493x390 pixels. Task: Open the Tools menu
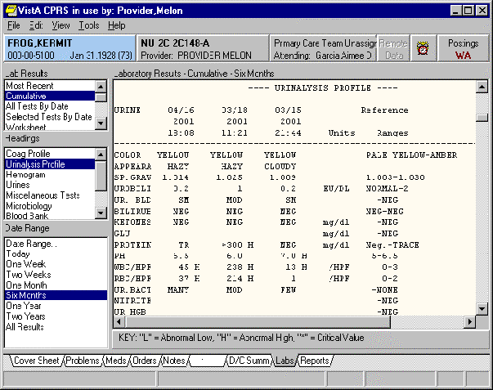pyautogui.click(x=88, y=25)
